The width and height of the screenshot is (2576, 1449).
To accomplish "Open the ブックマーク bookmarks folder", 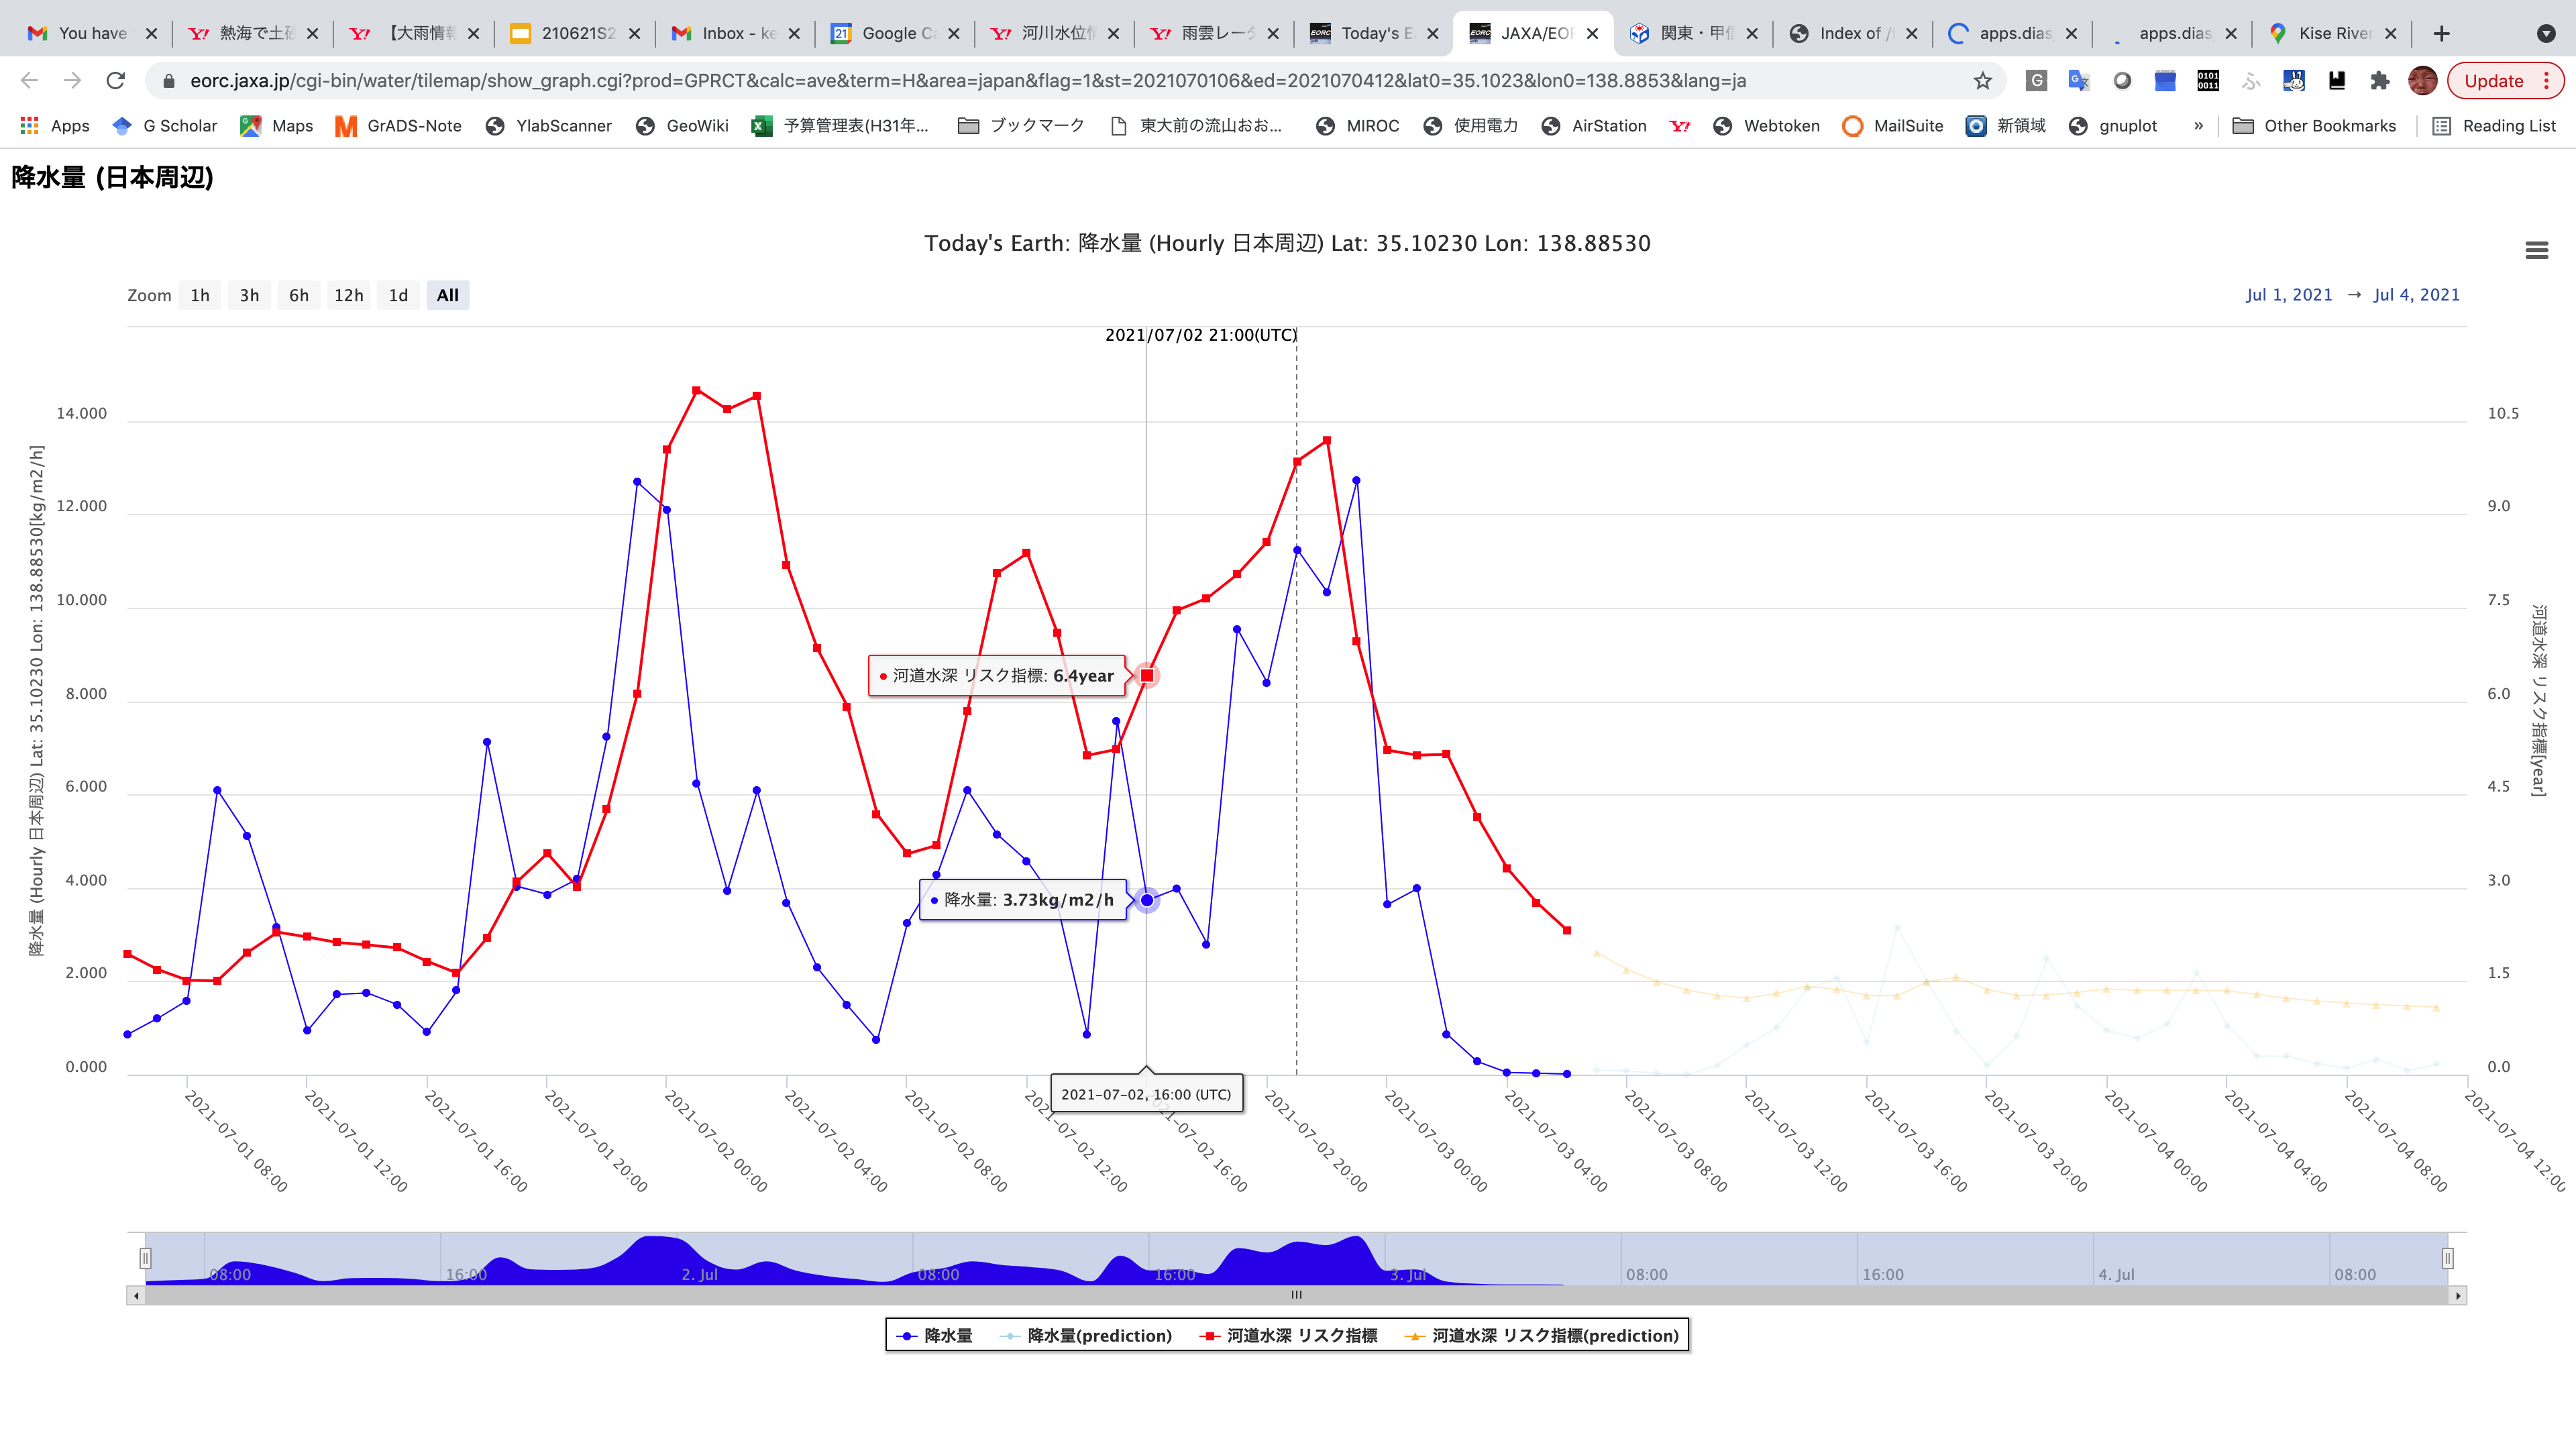I will [x=1021, y=126].
